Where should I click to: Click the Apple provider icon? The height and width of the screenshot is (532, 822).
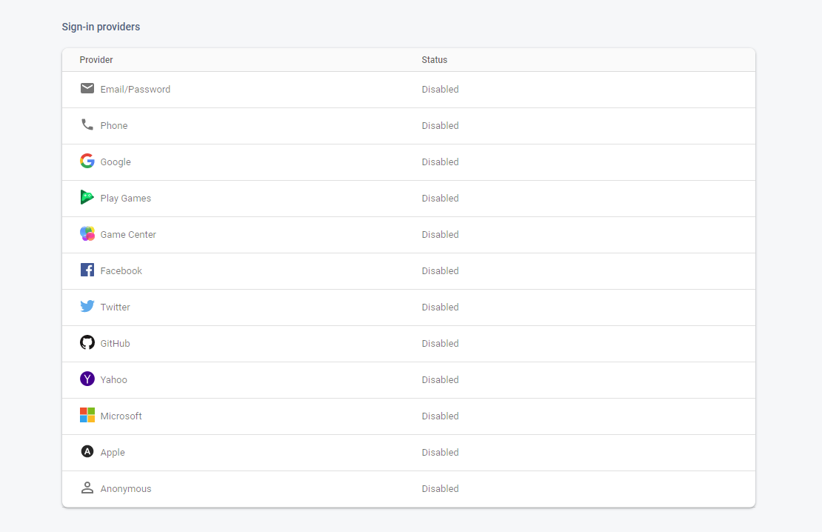(x=87, y=452)
